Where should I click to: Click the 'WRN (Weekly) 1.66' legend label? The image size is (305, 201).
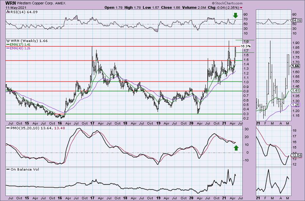tap(29, 41)
